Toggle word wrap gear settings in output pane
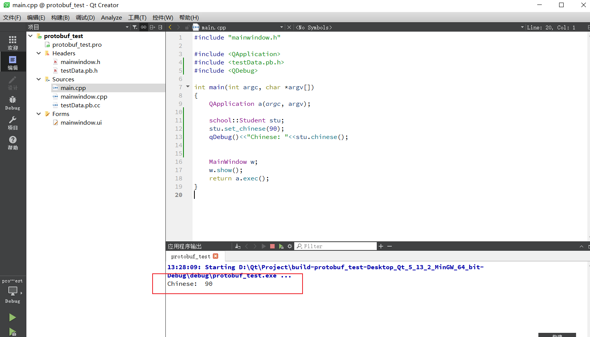This screenshot has height=337, width=590. click(x=289, y=246)
